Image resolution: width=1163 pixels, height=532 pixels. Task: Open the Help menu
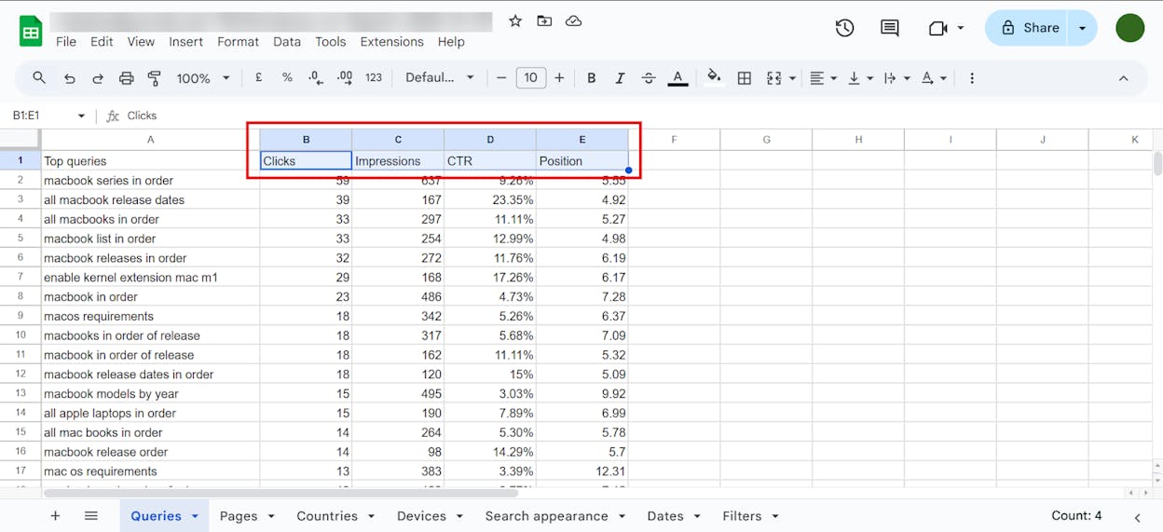(451, 42)
